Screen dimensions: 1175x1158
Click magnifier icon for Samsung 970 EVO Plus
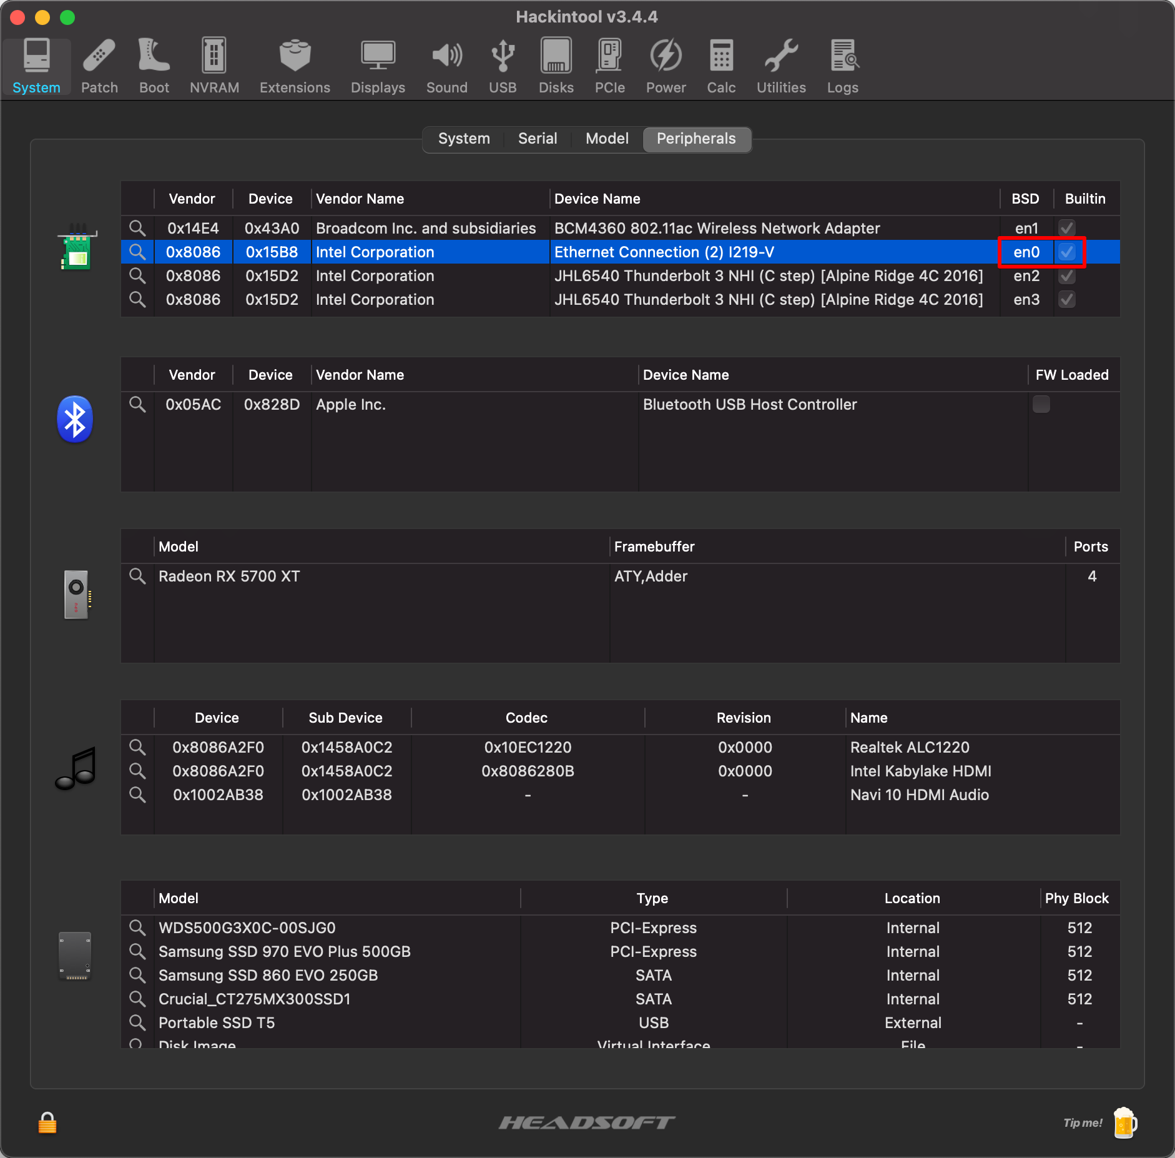click(x=137, y=951)
